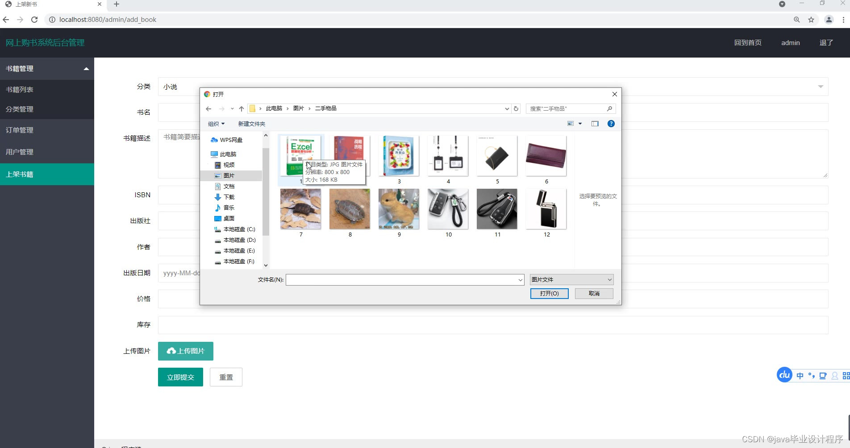Click 取消 to cancel the dialog
850x448 pixels.
tap(594, 294)
